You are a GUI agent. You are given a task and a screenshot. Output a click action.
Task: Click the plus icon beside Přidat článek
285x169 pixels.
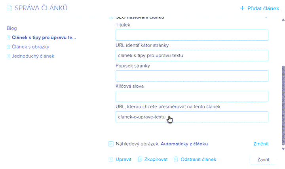point(242,8)
